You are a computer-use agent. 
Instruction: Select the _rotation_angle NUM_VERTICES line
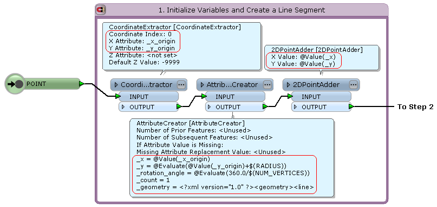coord(223,173)
